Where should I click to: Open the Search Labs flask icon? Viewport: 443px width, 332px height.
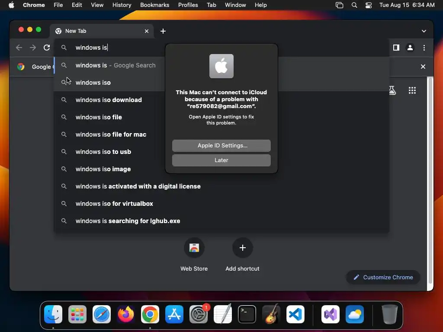pos(392,90)
